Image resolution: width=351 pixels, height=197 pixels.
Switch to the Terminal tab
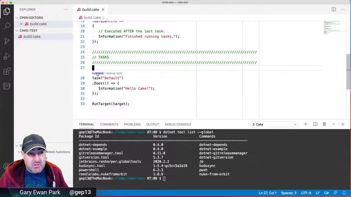(87, 124)
